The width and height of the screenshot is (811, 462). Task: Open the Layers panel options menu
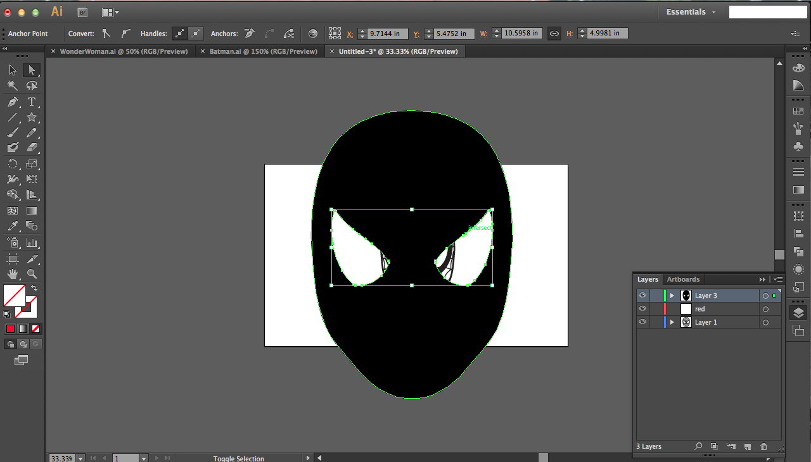[x=777, y=279]
